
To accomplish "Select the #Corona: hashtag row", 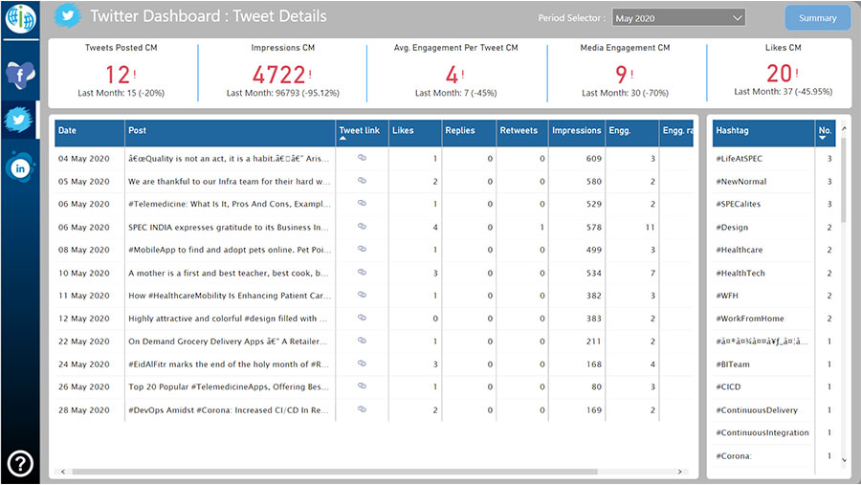I will [774, 456].
